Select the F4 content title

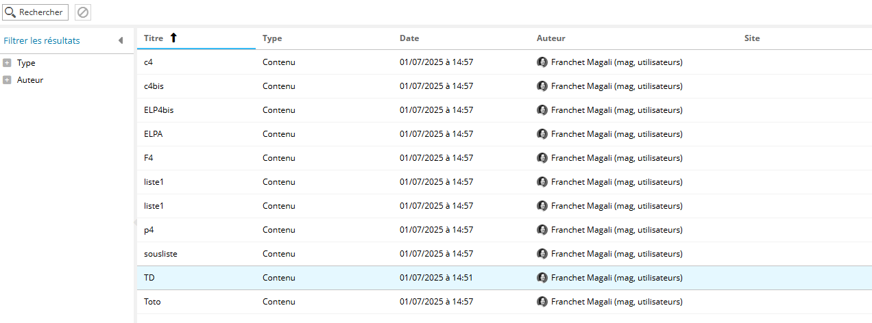point(149,158)
